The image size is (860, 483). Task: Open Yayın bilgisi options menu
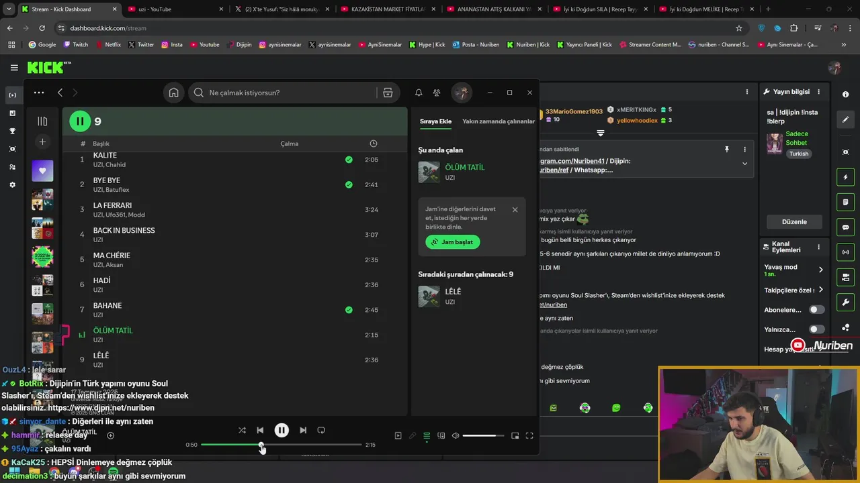[x=818, y=92]
